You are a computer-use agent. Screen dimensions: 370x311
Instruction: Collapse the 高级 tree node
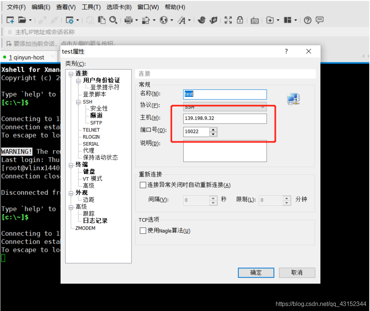71,207
